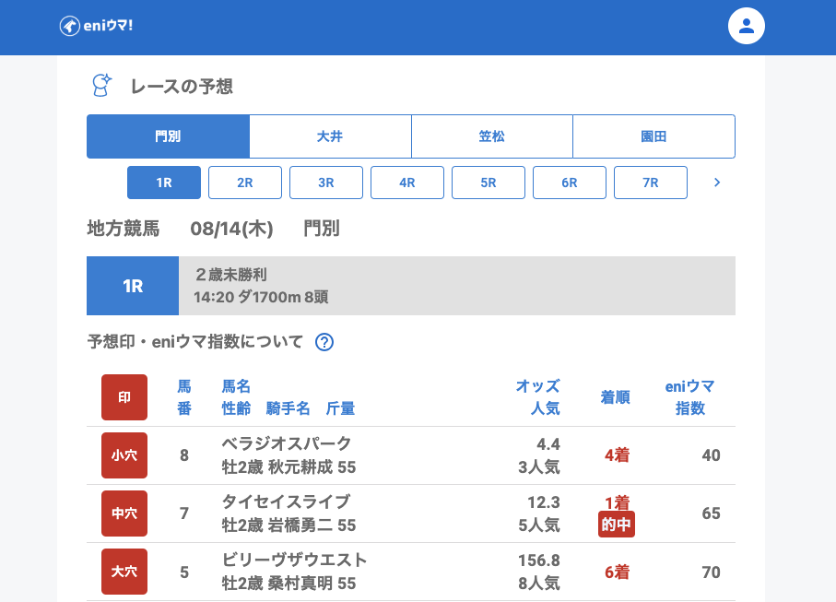Open the user profile icon
836x602 pixels.
[747, 26]
